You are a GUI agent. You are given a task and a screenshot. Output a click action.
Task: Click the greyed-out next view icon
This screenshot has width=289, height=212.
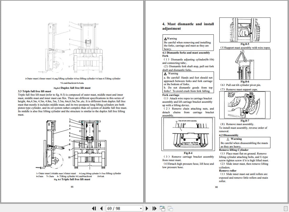pyautogui.click(x=170, y=209)
